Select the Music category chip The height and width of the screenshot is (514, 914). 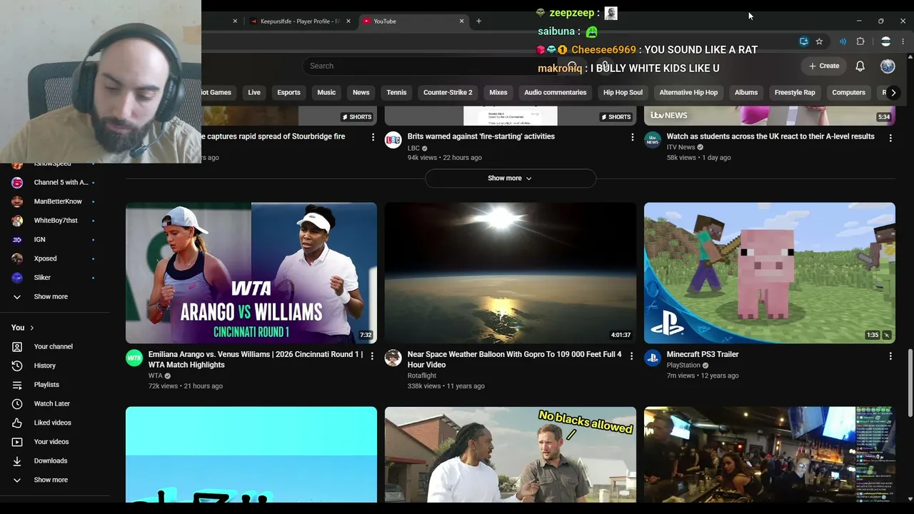[326, 92]
